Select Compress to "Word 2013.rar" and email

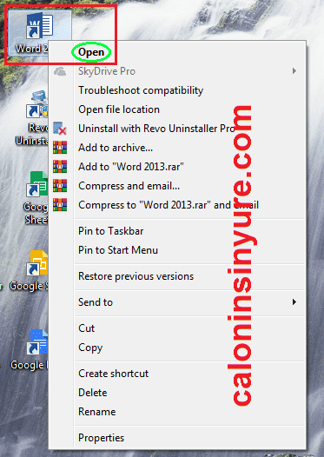click(177, 205)
